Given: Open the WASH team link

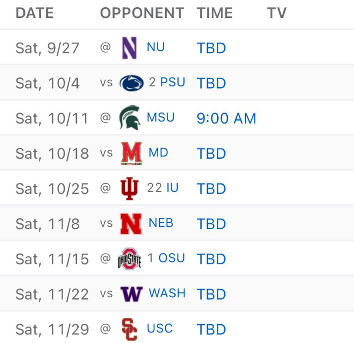Looking at the screenshot, I should tap(167, 293).
